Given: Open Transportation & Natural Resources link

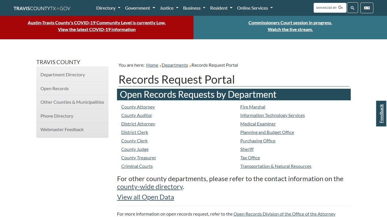Looking at the screenshot, I should coord(276,166).
